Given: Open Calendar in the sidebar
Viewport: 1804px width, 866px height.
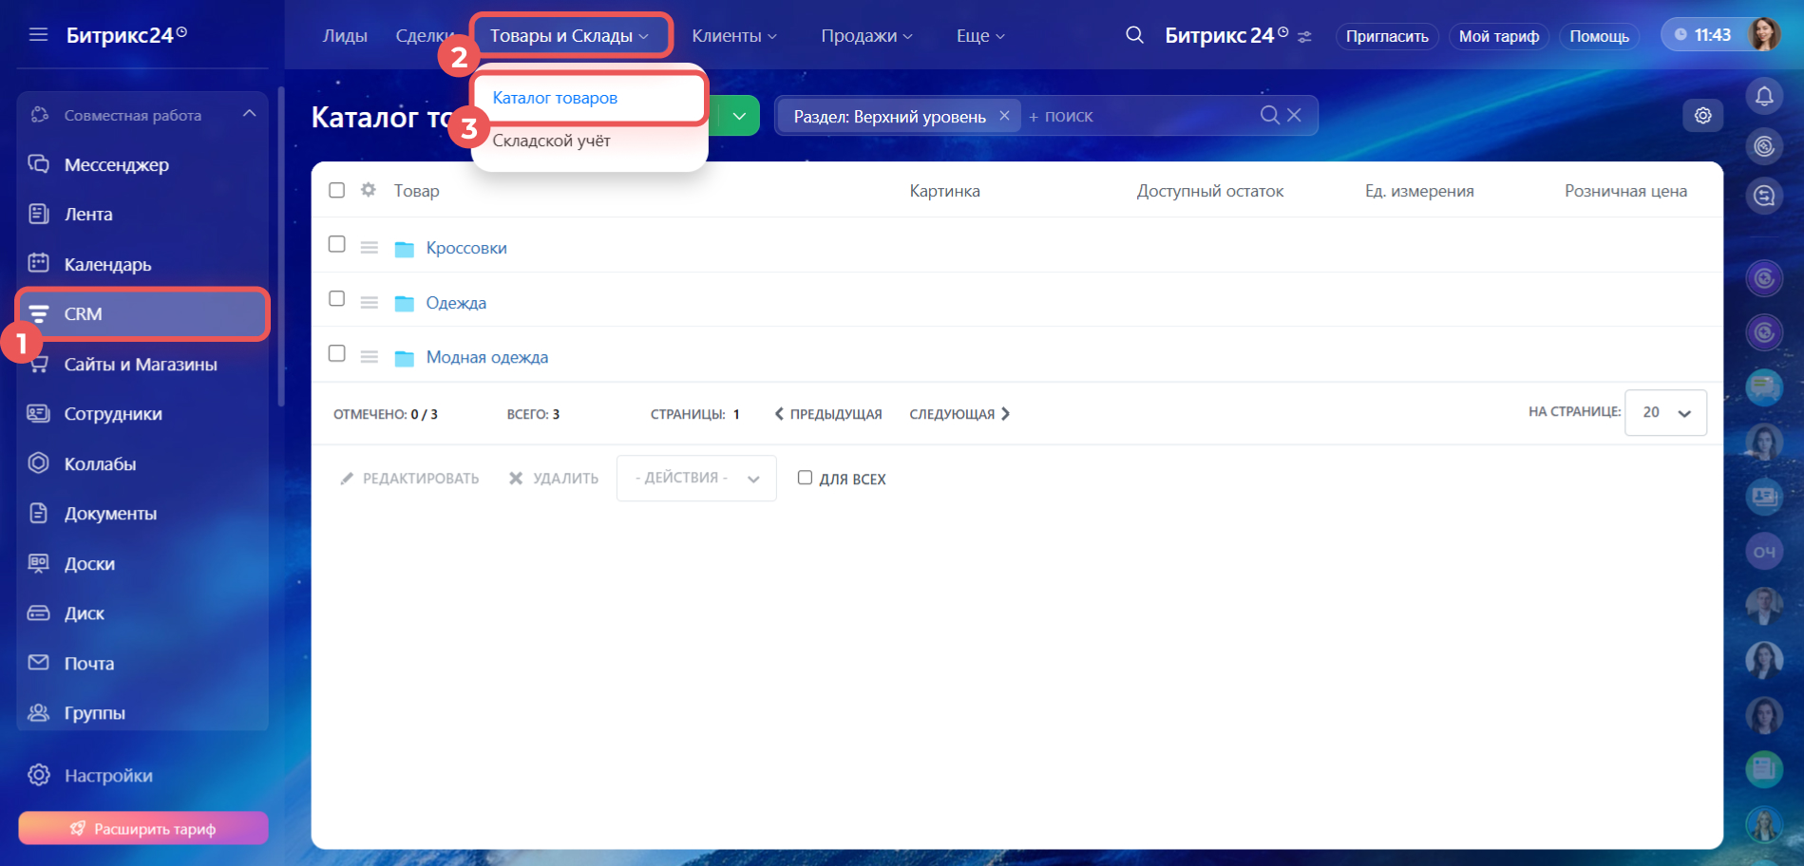Looking at the screenshot, I should pyautogui.click(x=107, y=265).
